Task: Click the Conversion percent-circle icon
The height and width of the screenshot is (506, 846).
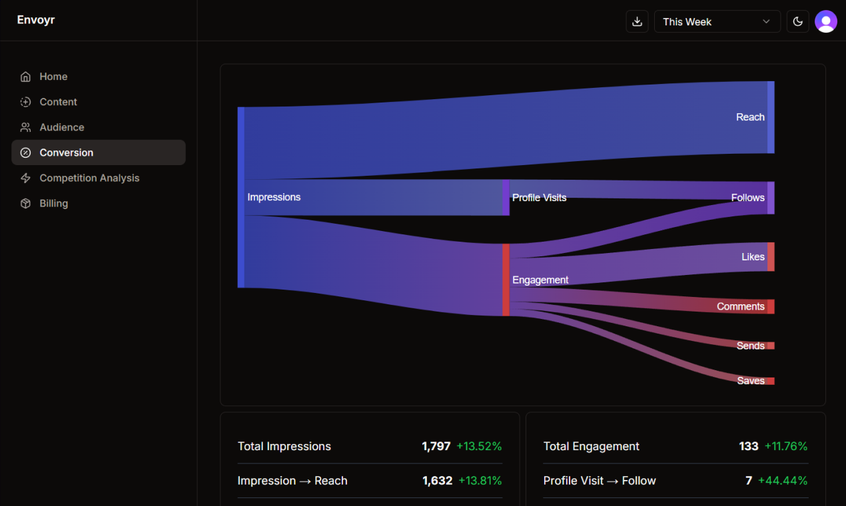Action: (x=25, y=152)
